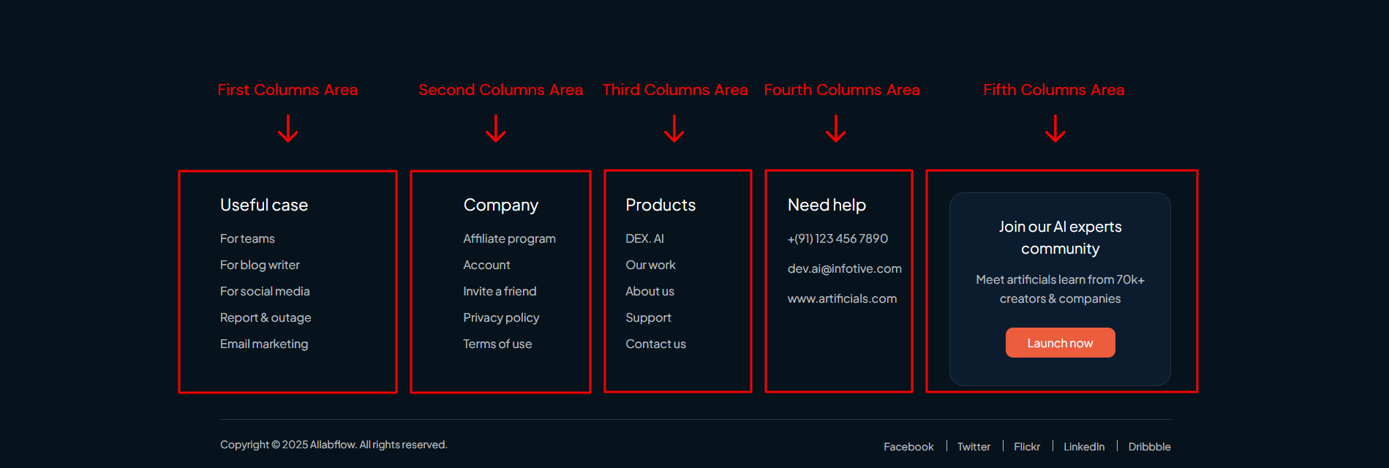1389x468 pixels.
Task: Go to Email marketing link
Action: click(x=264, y=344)
